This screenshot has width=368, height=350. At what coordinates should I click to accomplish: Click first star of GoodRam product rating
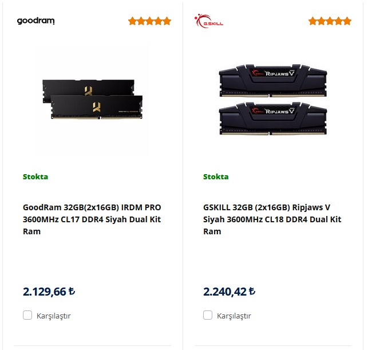click(x=133, y=21)
